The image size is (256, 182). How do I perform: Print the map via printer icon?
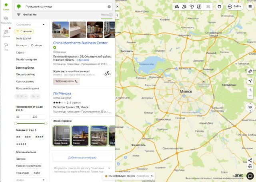pyautogui.click(x=250, y=166)
